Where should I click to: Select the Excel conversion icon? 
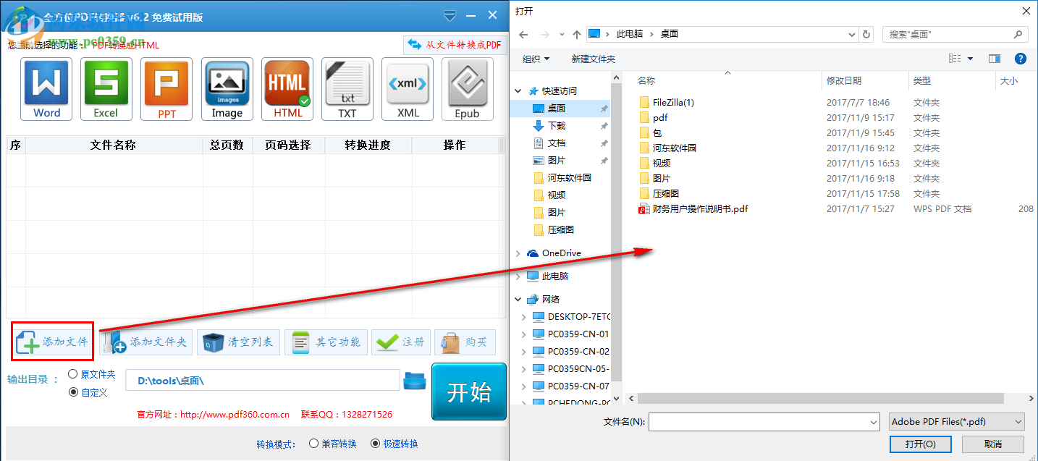[106, 89]
